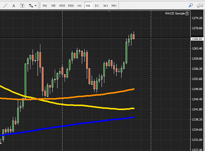Click the 1234.60 price scale label
The height and width of the screenshot is (151, 205).
click(x=197, y=130)
